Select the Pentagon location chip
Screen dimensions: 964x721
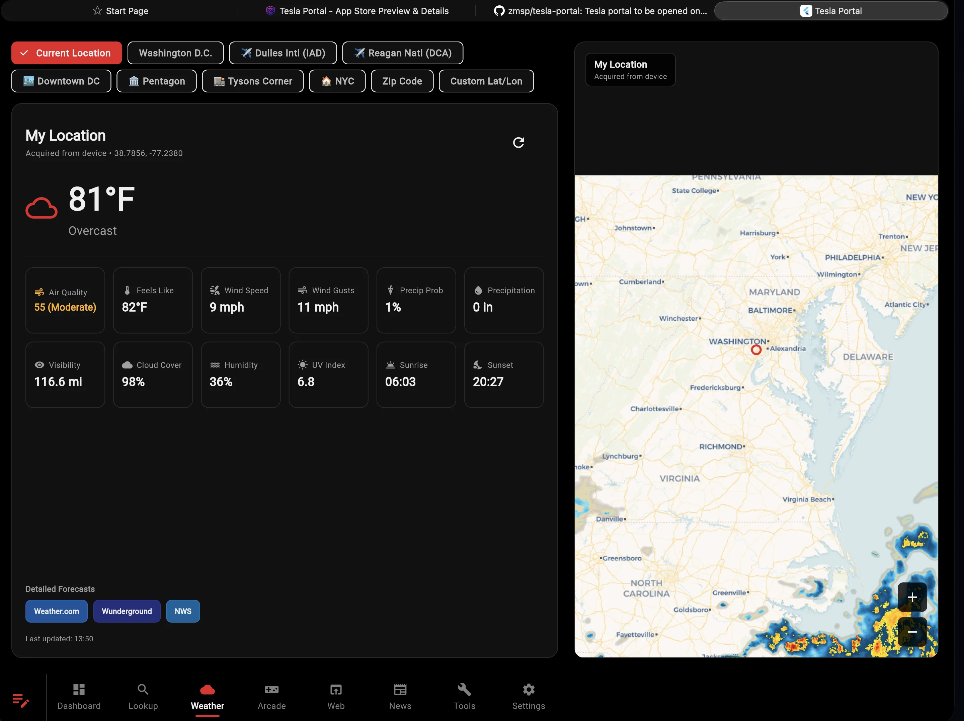pos(156,81)
